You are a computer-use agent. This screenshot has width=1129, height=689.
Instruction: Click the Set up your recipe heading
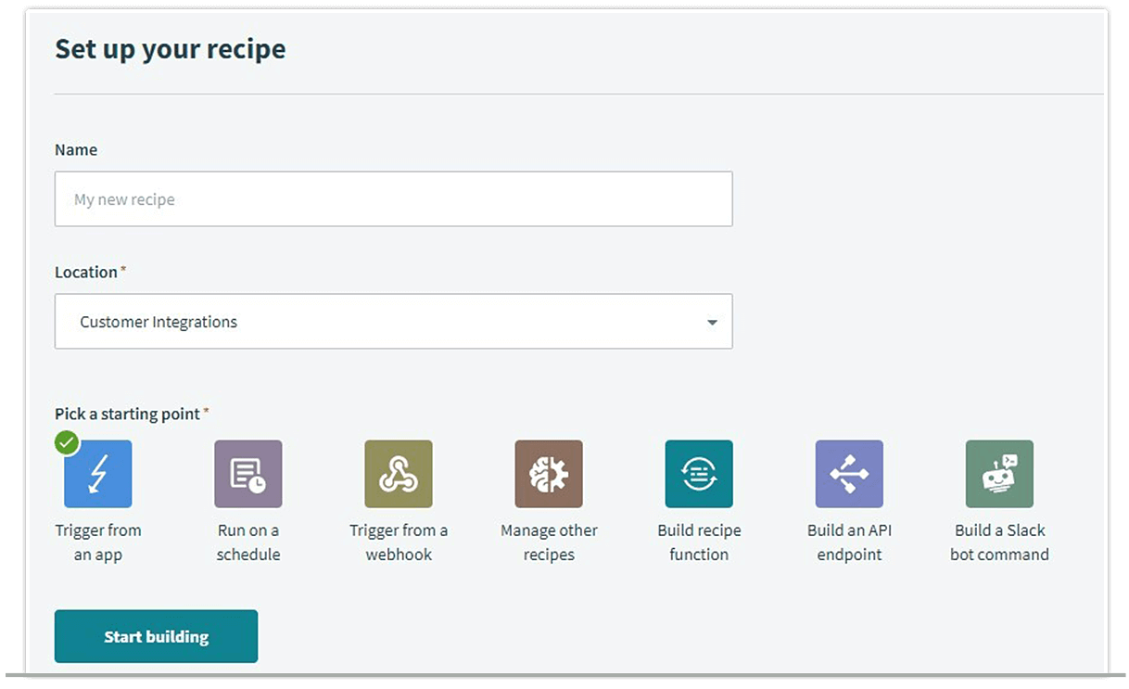click(170, 48)
